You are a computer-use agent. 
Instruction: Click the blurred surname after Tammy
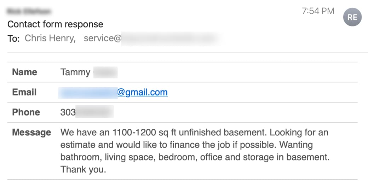point(105,72)
